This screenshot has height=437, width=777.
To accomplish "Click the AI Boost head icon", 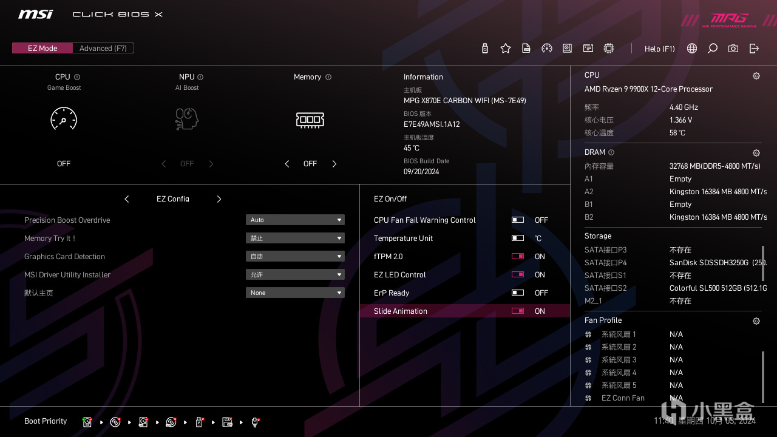I will click(x=187, y=119).
